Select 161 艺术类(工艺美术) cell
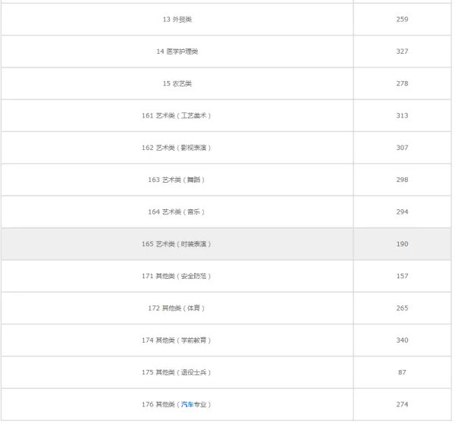Screen dimensions: 455x423 (x=177, y=115)
